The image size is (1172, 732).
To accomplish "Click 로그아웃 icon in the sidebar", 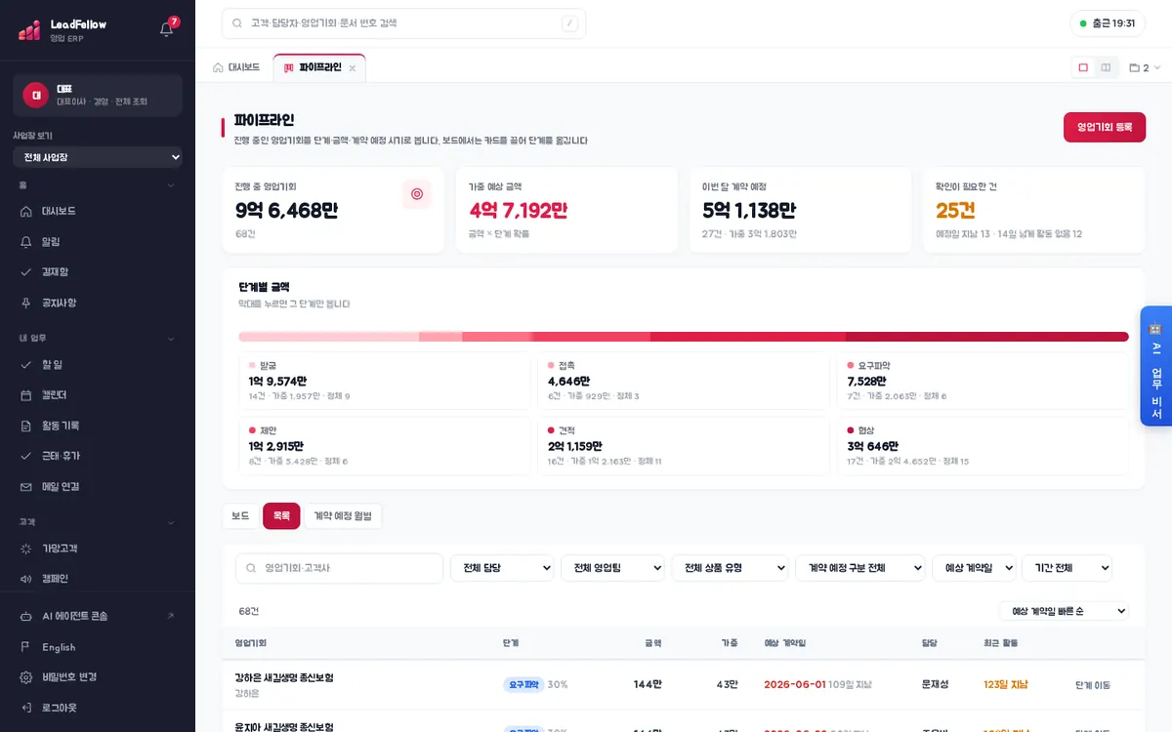I will [26, 707].
